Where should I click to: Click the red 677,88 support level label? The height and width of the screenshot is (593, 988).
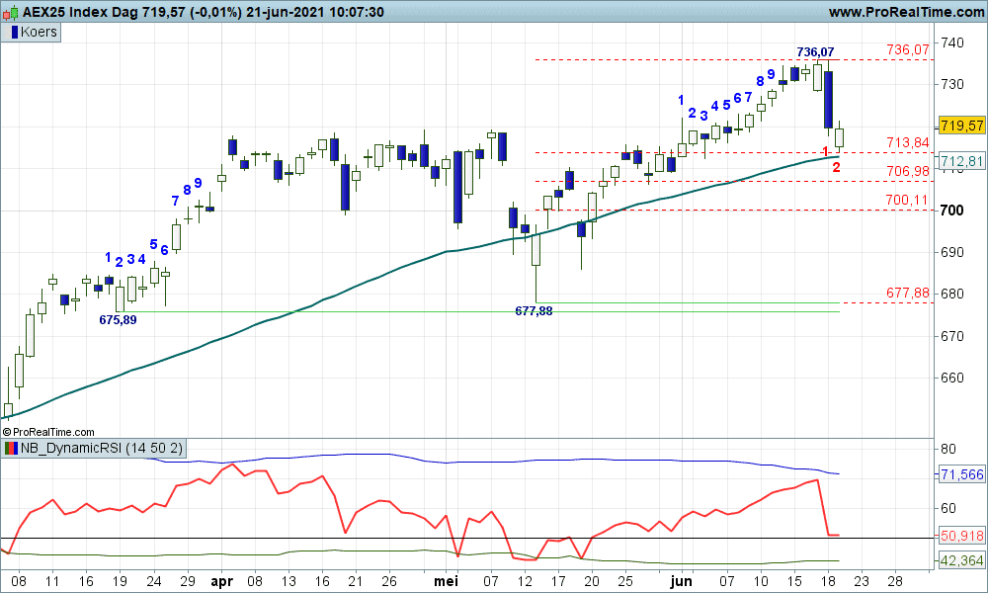907,293
